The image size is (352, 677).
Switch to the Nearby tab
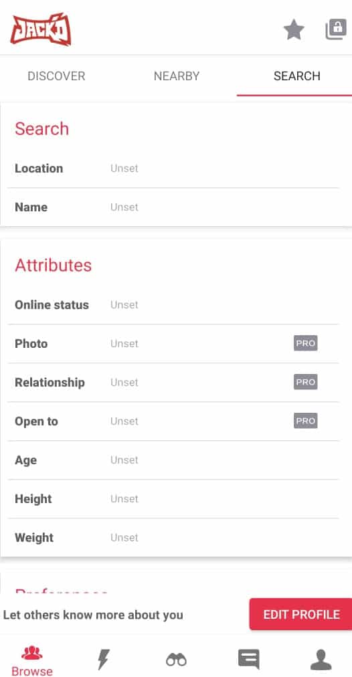(x=177, y=76)
